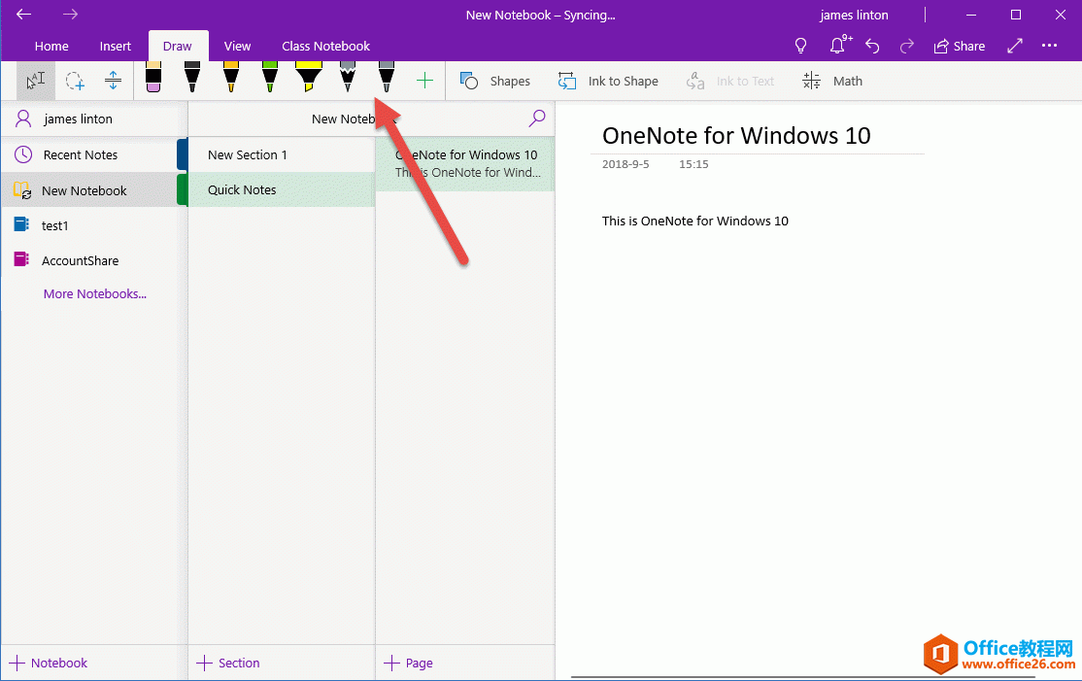The height and width of the screenshot is (681, 1082).
Task: Toggle full screen view mode
Action: tap(1014, 46)
